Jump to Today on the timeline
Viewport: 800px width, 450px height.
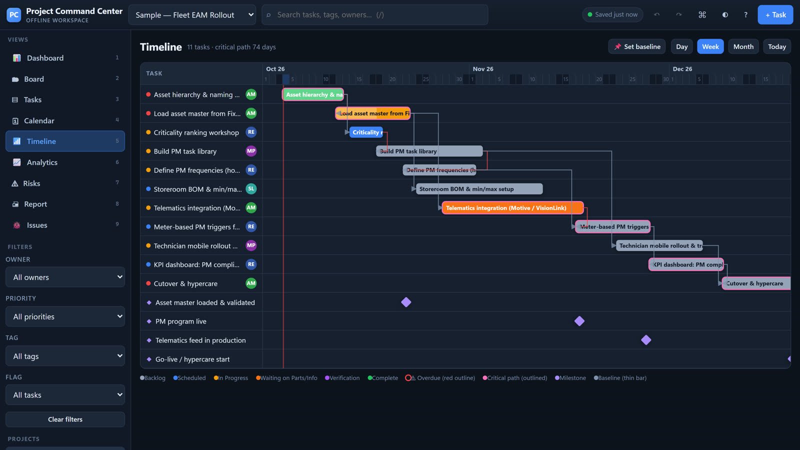click(776, 46)
